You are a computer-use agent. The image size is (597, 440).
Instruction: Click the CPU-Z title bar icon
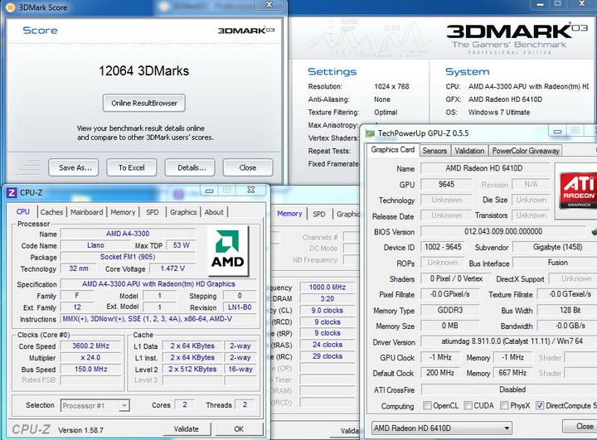pos(12,192)
